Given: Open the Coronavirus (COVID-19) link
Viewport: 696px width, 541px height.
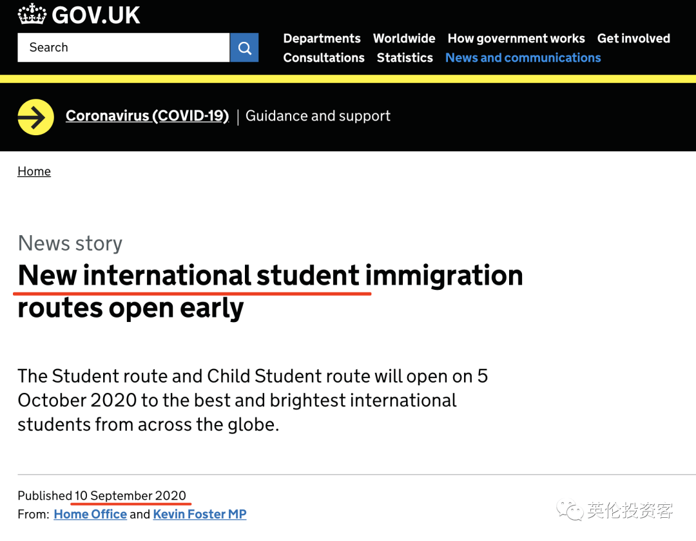Looking at the screenshot, I should coord(147,115).
